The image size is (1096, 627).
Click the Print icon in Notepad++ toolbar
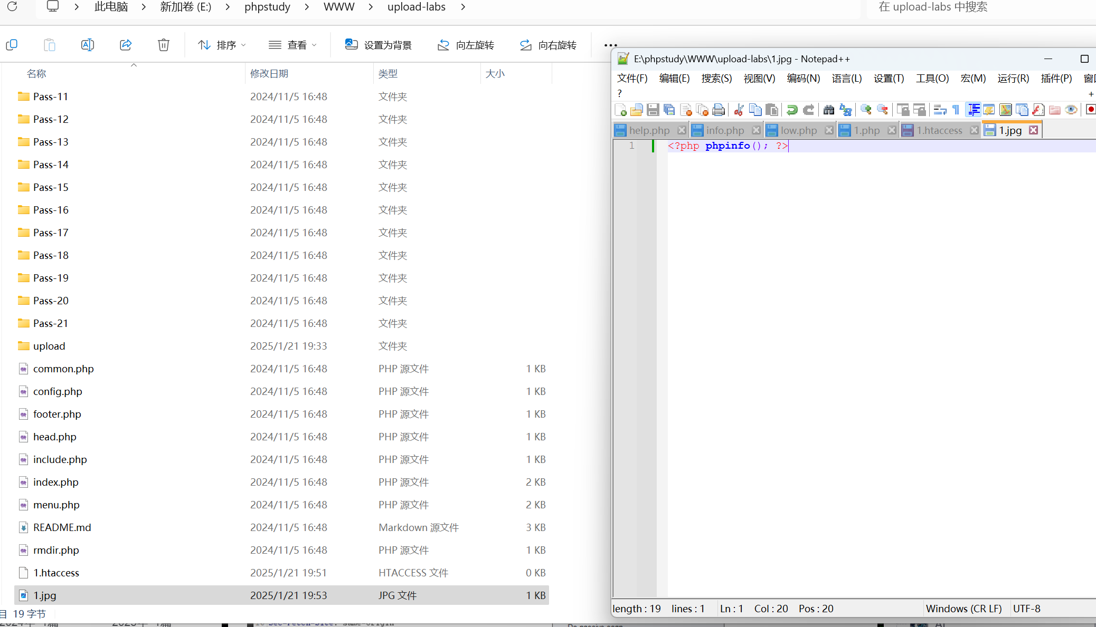click(x=719, y=110)
